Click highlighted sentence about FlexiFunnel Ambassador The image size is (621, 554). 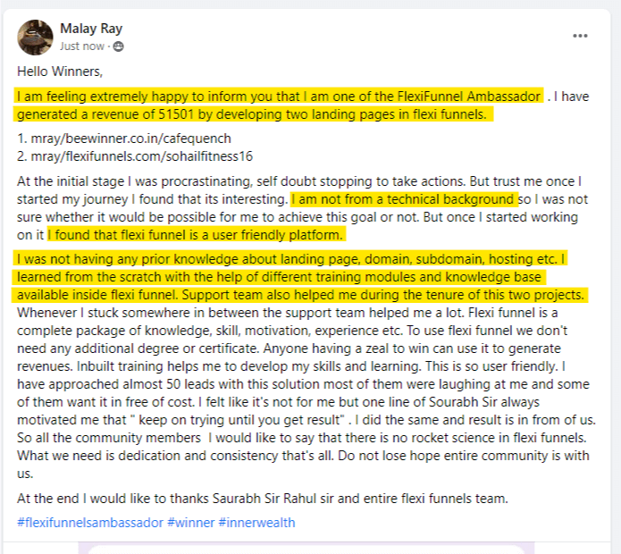point(279,96)
